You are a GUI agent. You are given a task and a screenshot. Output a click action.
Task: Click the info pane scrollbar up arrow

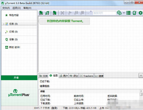click(141, 91)
